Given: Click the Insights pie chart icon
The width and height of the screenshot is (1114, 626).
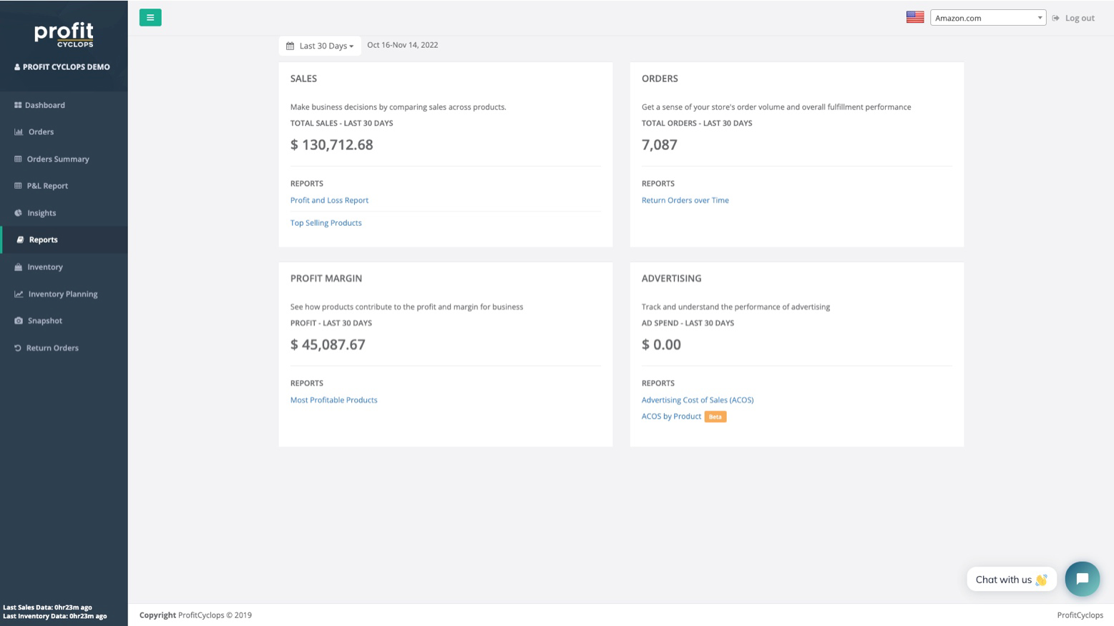Looking at the screenshot, I should (x=18, y=213).
